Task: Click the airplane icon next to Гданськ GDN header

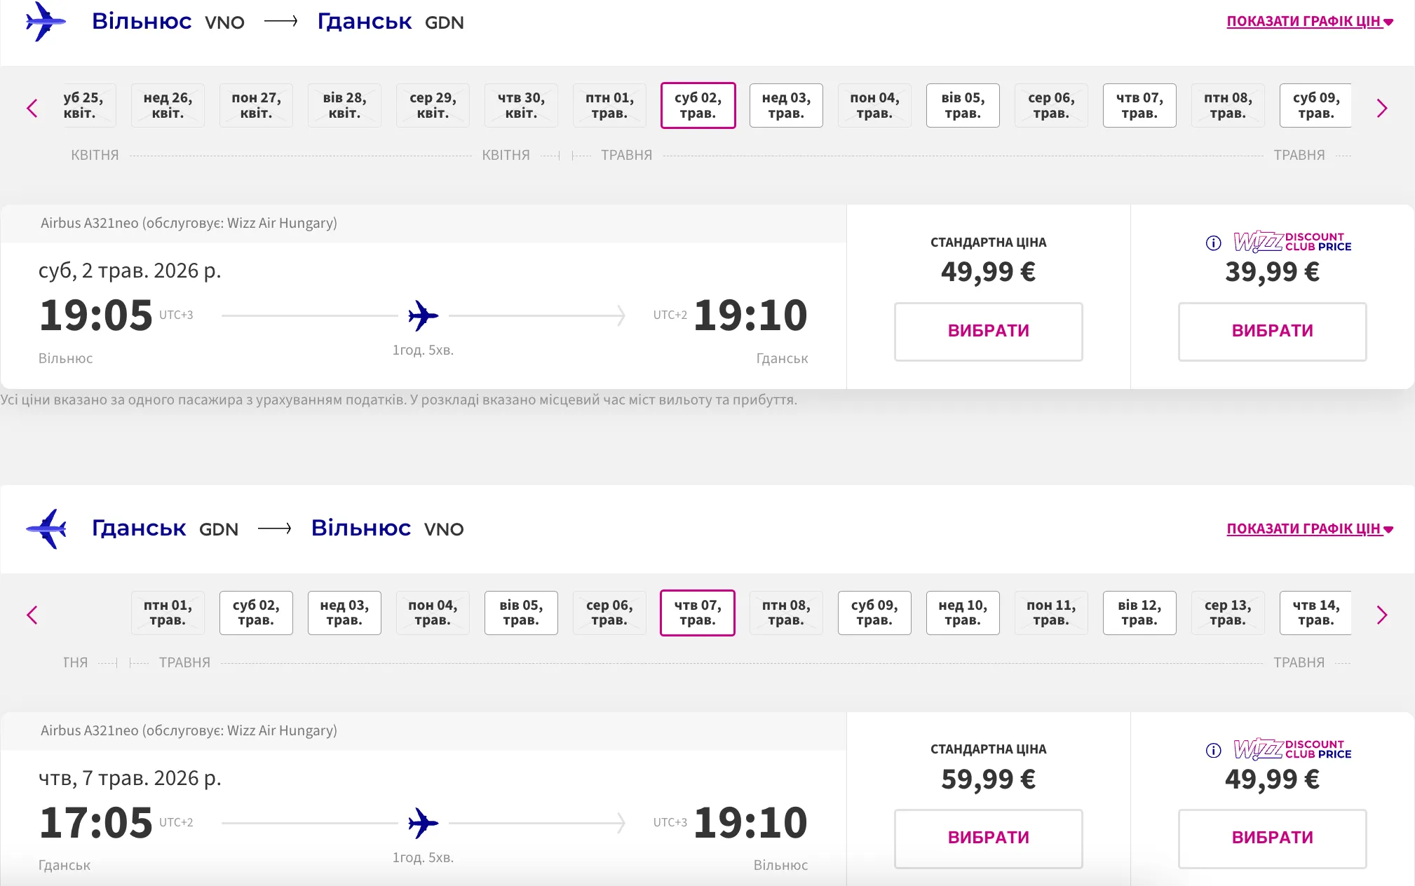Action: 46,529
